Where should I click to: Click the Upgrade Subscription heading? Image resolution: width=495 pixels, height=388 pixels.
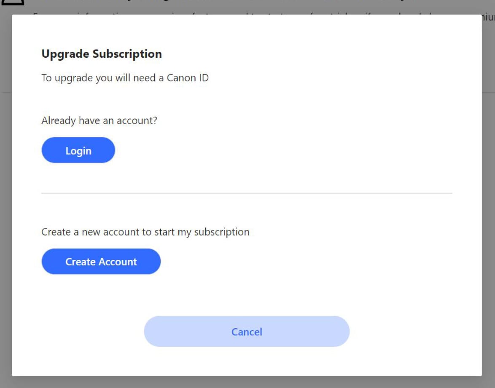click(x=102, y=54)
